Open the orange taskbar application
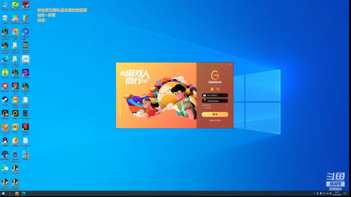Screen dimensions: 351x197 point(17,193)
